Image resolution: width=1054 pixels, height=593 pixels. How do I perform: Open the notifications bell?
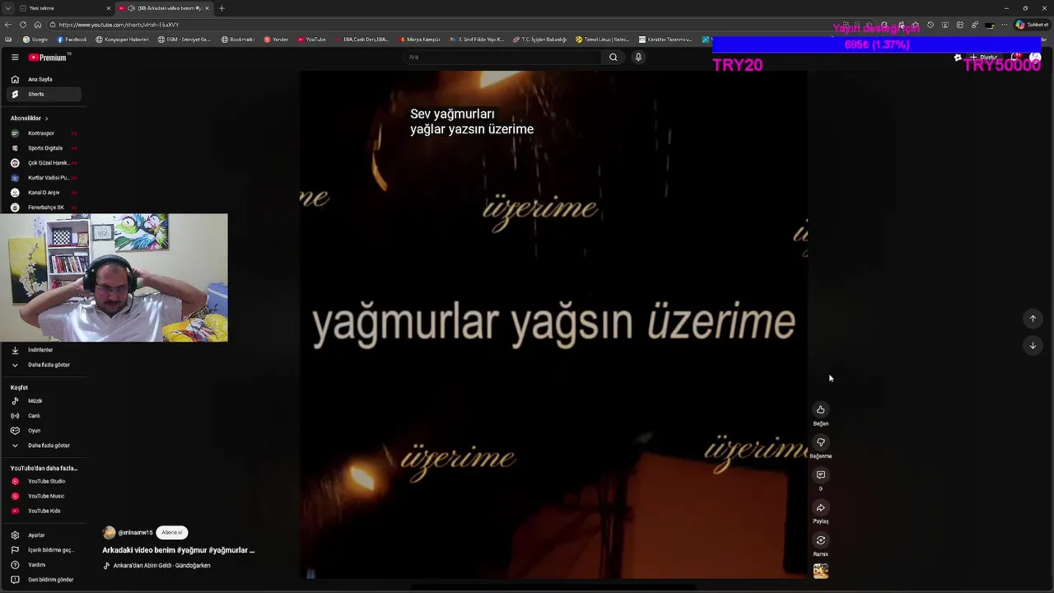click(x=1017, y=58)
